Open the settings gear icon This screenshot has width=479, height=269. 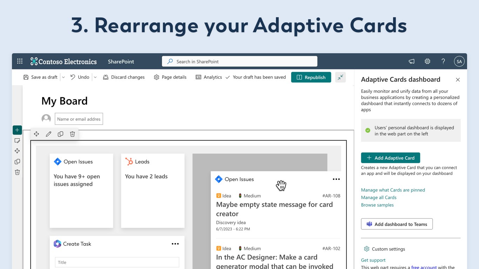(427, 61)
